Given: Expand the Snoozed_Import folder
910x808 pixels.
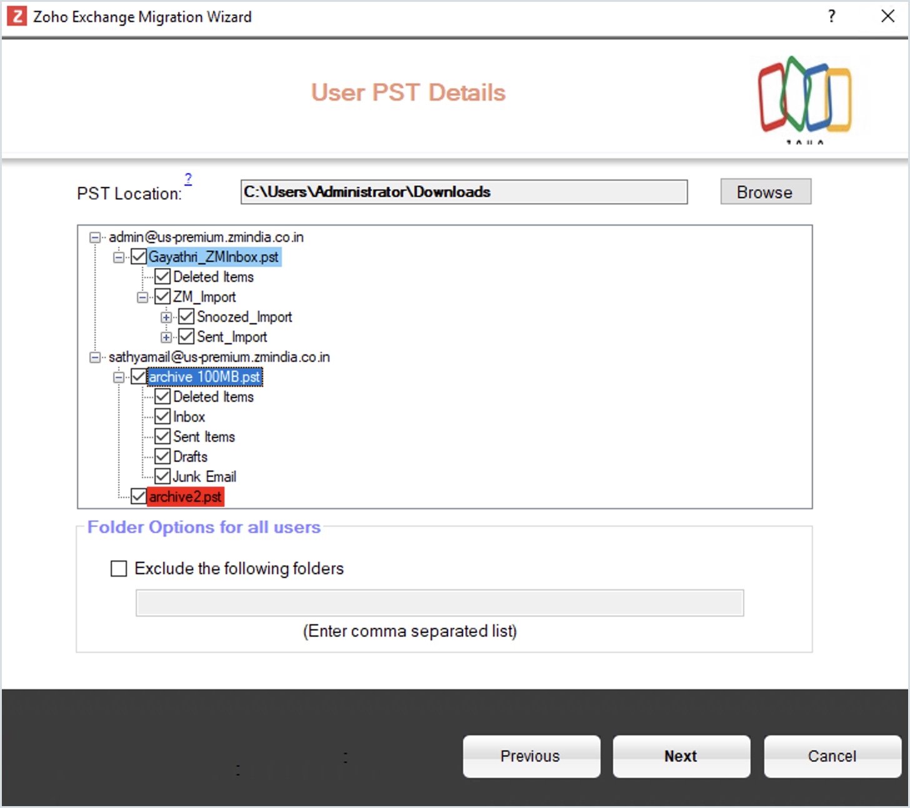Looking at the screenshot, I should 166,317.
